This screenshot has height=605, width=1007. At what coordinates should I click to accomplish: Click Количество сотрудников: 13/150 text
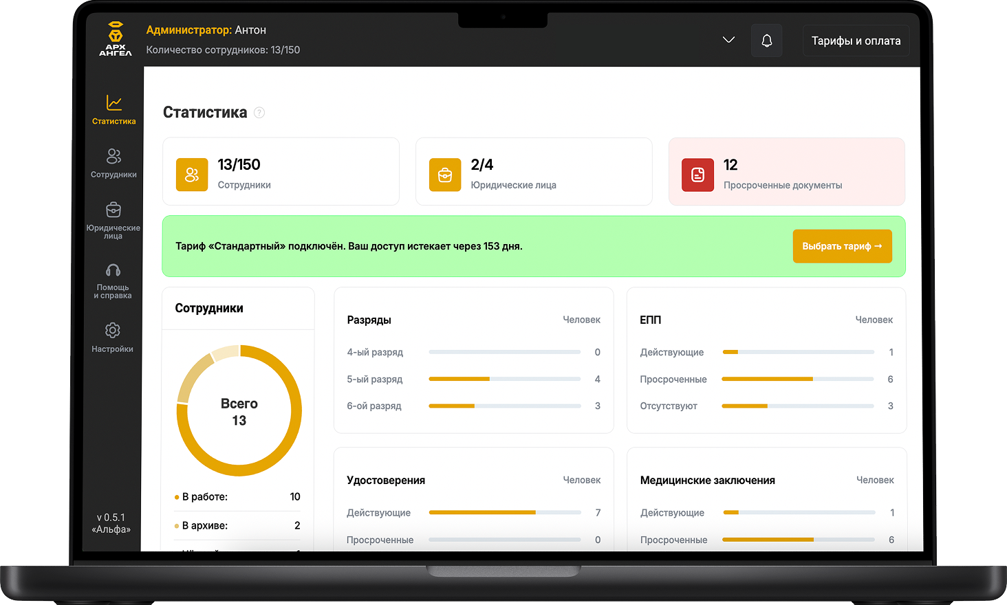pos(223,50)
